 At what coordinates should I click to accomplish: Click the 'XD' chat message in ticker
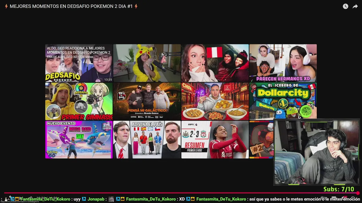pyautogui.click(x=182, y=199)
